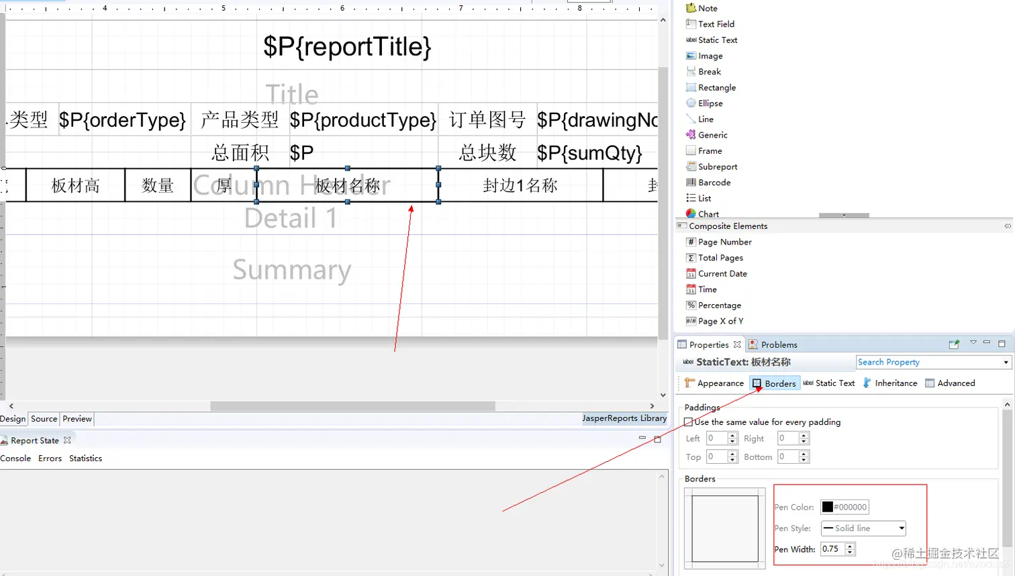
Task: Open the Appearance properties tab
Action: 714,383
